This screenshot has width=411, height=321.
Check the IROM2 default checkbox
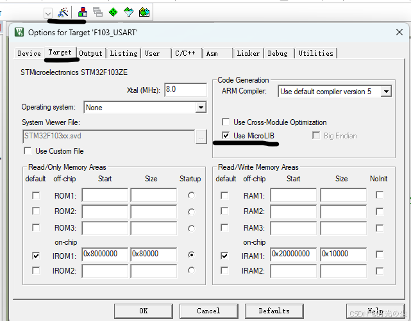(x=36, y=270)
